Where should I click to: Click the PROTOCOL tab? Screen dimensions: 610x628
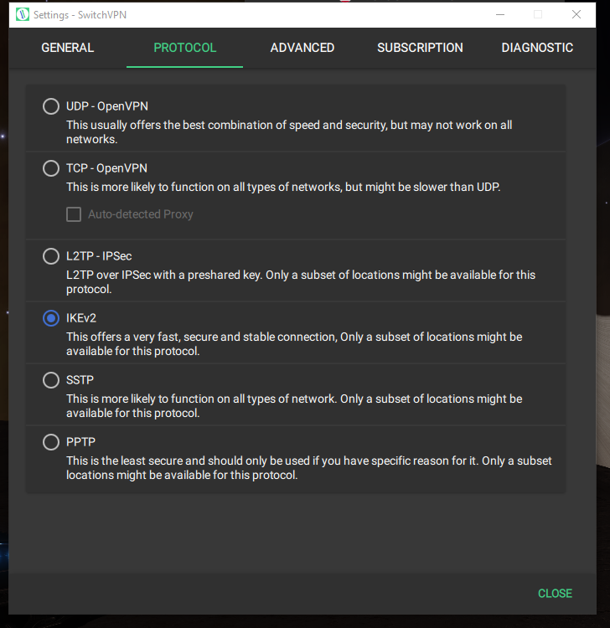(185, 48)
